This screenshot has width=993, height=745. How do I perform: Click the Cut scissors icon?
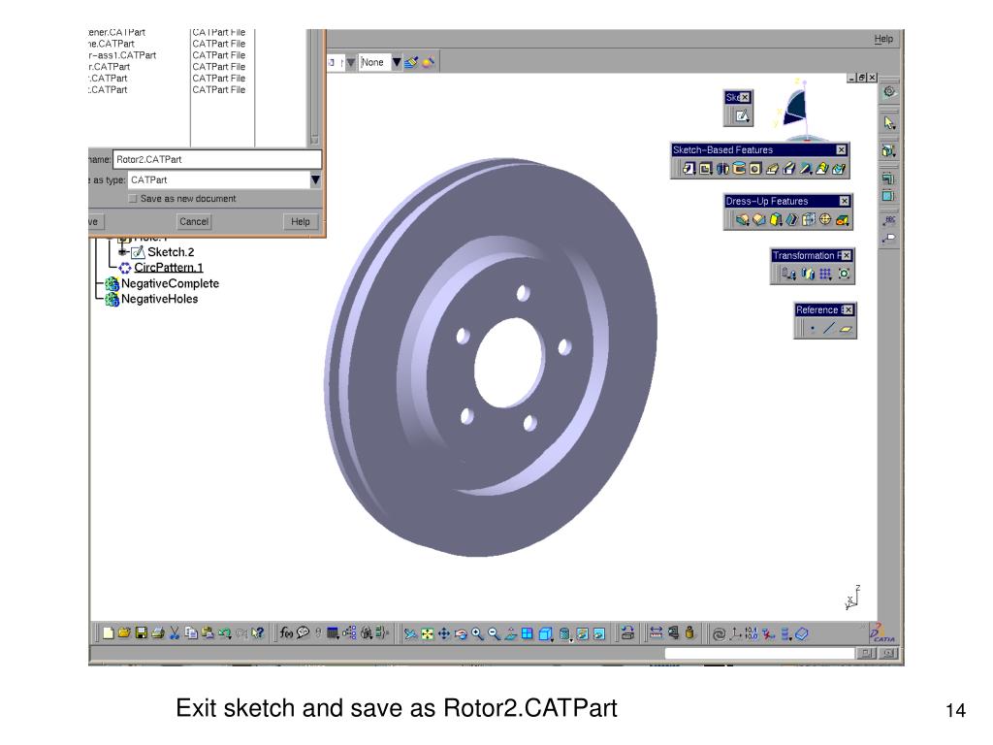tap(175, 632)
